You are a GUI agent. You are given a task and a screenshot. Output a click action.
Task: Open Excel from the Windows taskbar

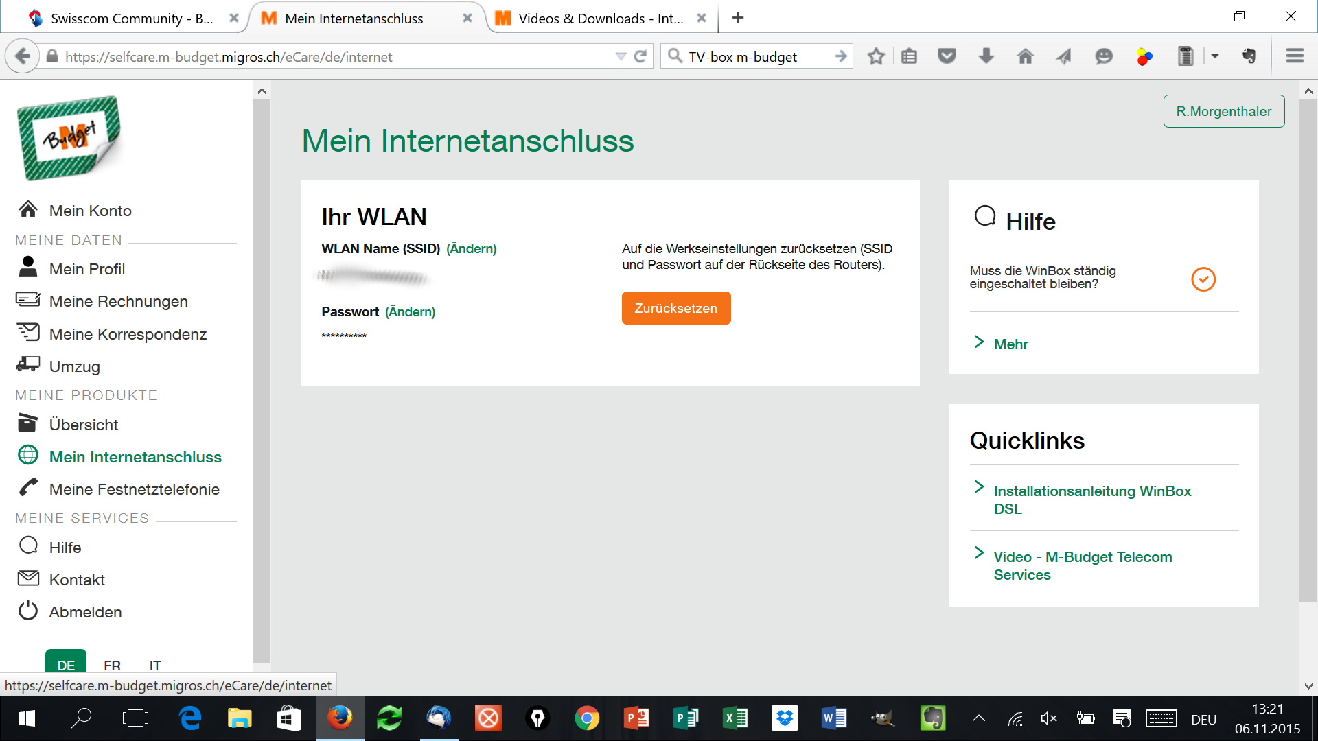736,718
